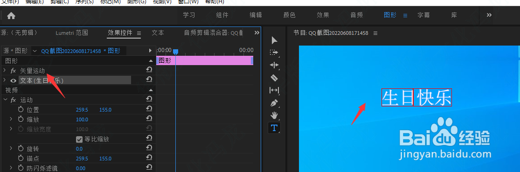Toggle animation stopwatch for 缩放

click(x=21, y=119)
